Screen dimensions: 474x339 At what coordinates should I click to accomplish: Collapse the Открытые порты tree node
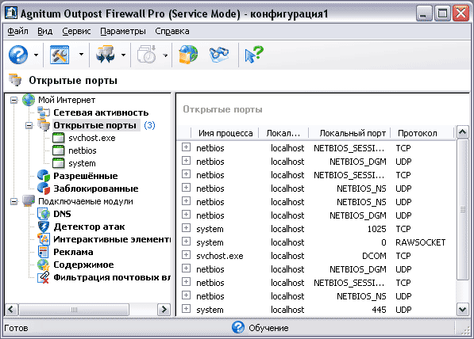coord(29,125)
